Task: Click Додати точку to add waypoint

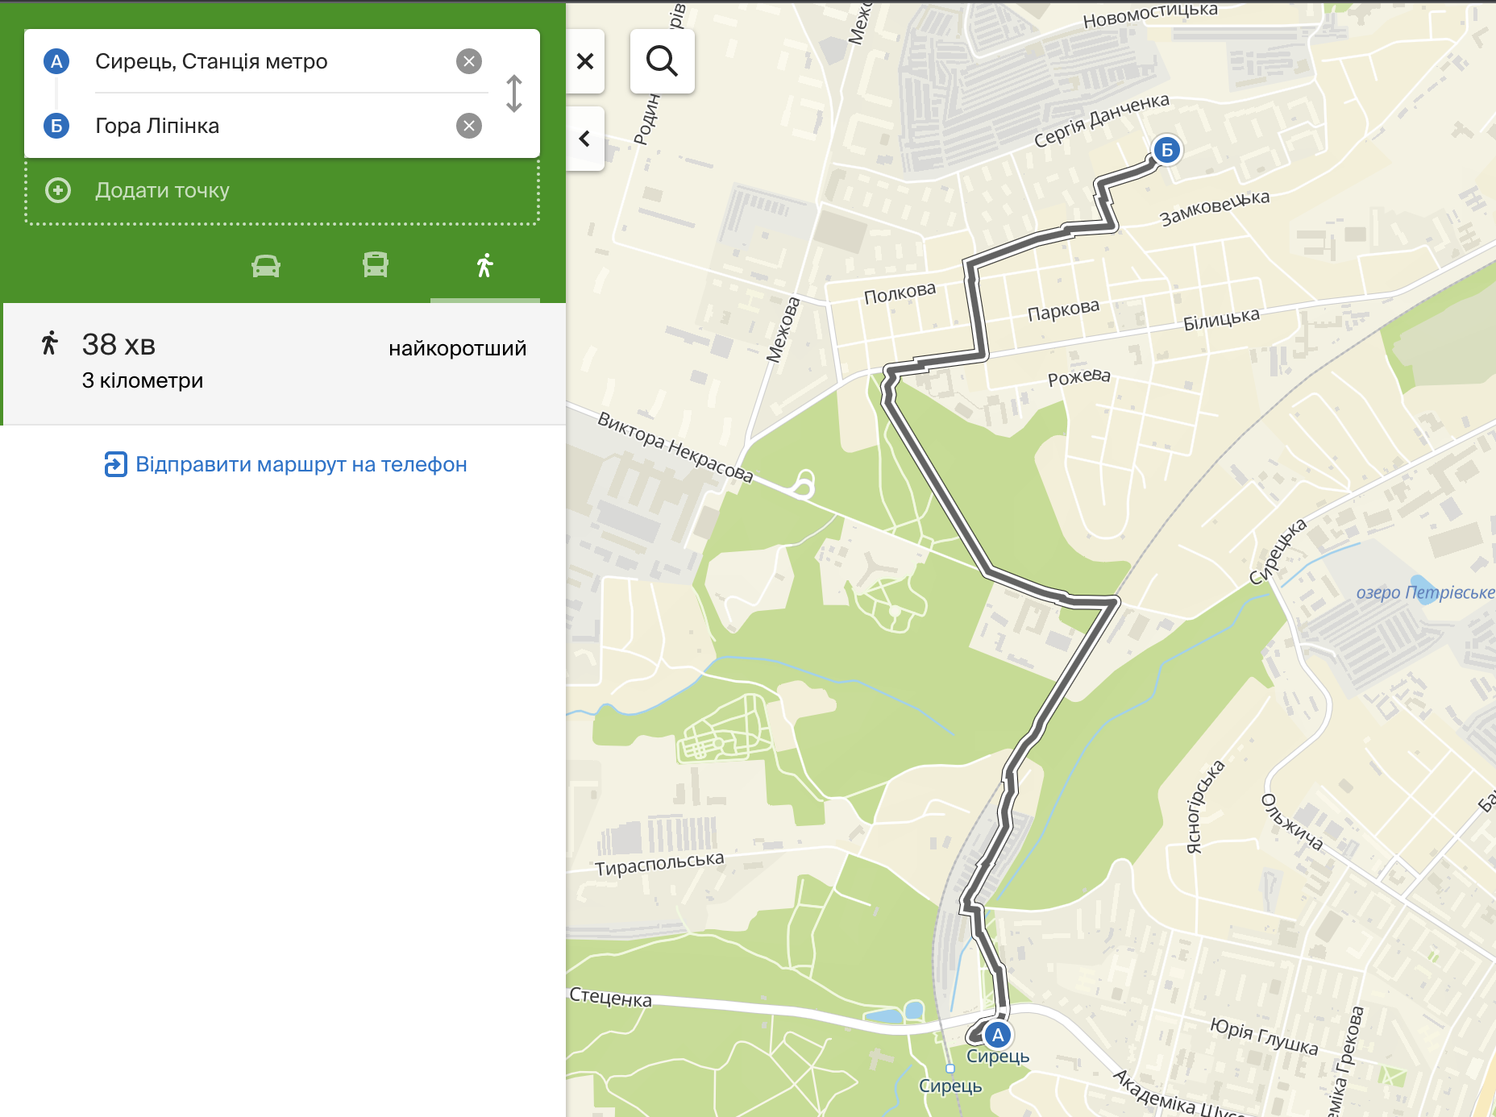Action: (162, 190)
